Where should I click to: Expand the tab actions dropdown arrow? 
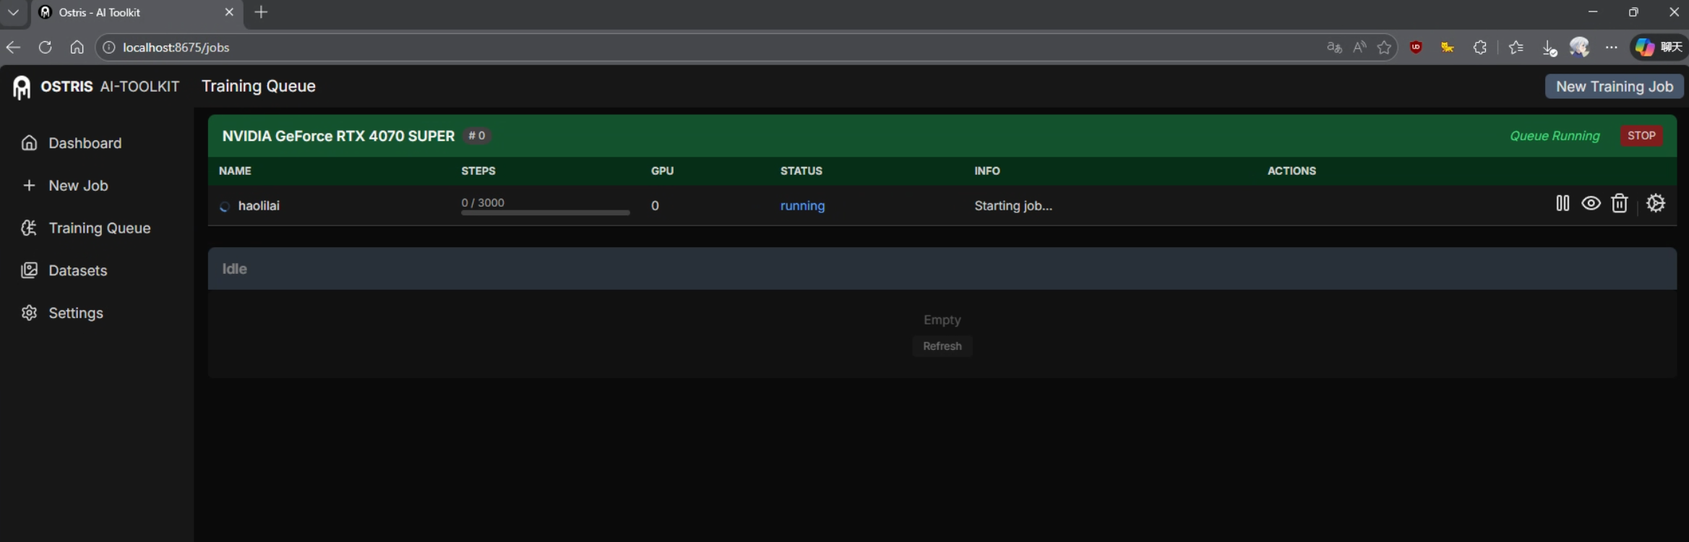[x=13, y=12]
